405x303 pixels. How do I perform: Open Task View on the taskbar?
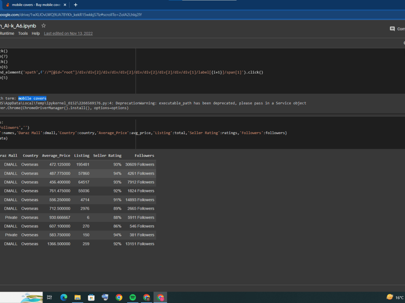(x=49, y=297)
